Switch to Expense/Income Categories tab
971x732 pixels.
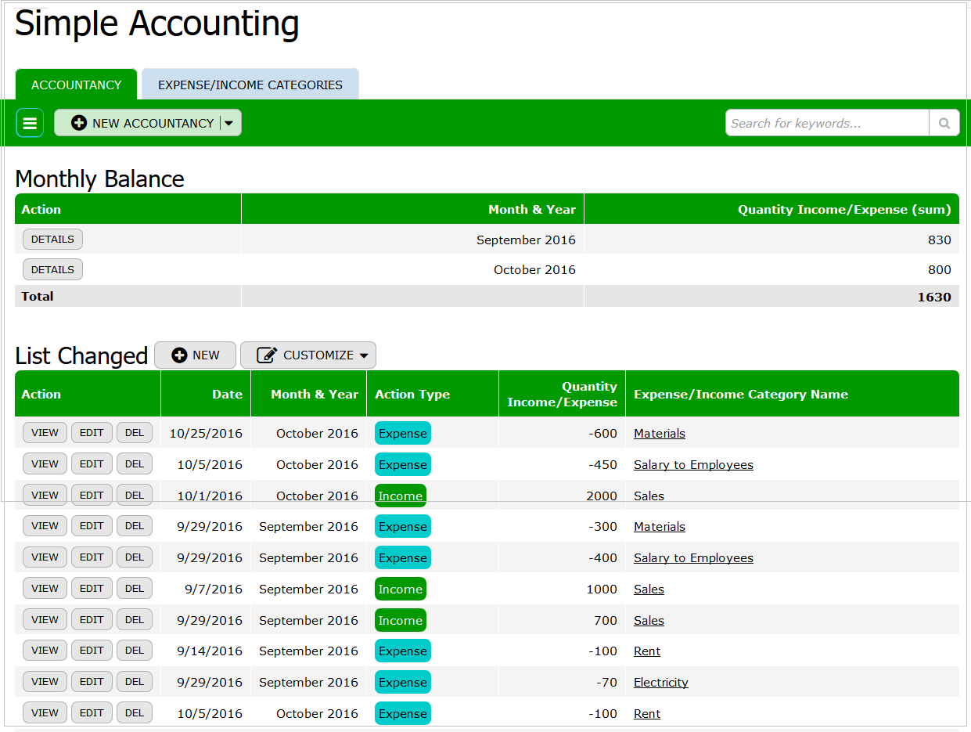point(250,85)
